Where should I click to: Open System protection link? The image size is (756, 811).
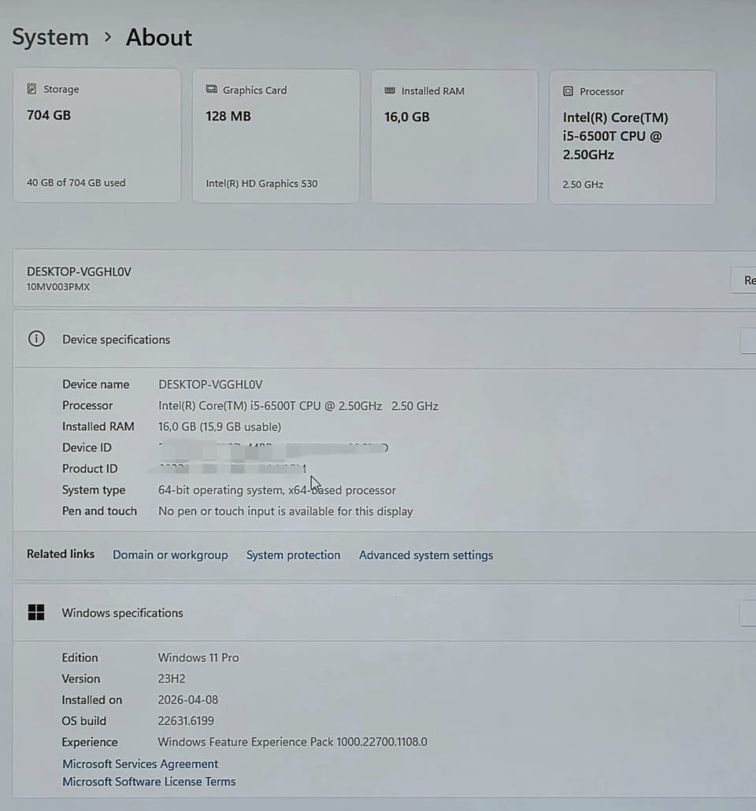[293, 555]
